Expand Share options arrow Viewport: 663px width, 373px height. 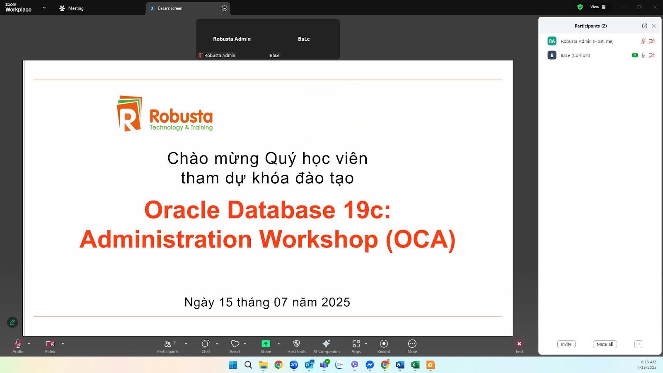278,344
